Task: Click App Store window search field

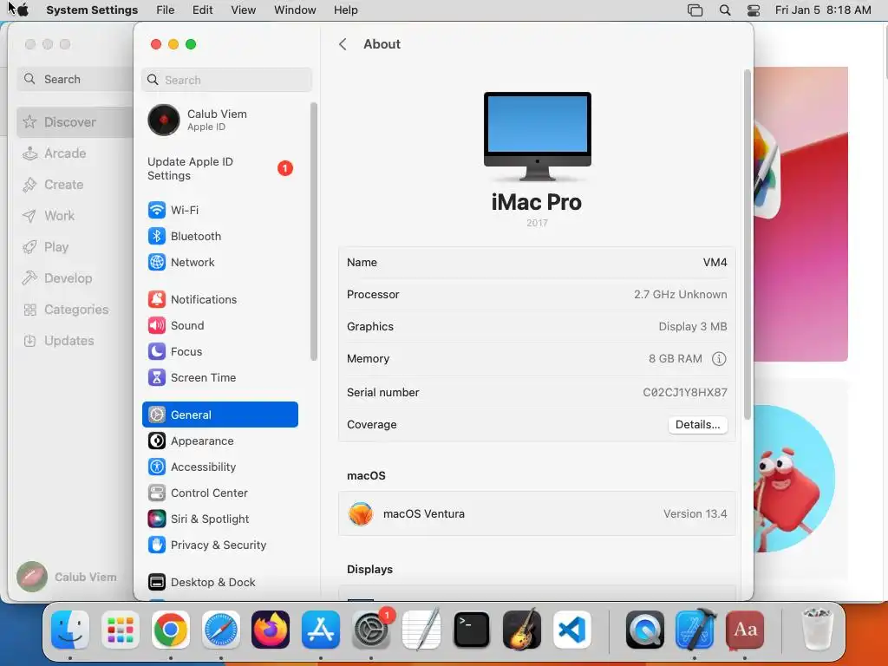Action: pyautogui.click(x=75, y=79)
